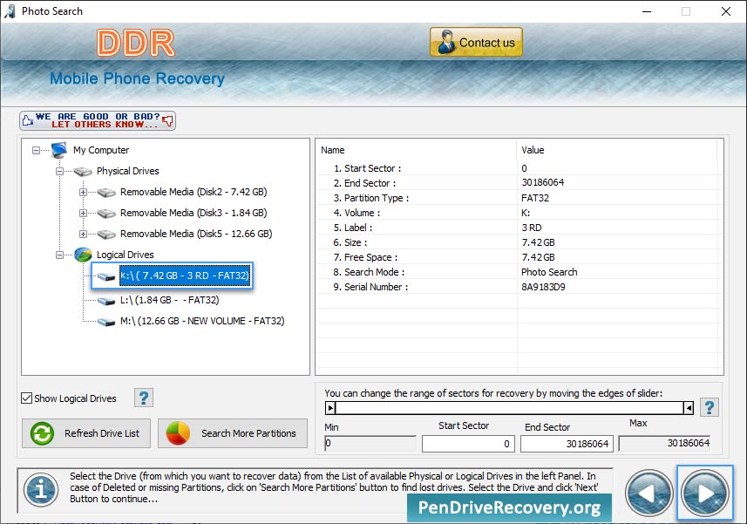Click the green refresh arrows icon
747x524 pixels.
[42, 433]
